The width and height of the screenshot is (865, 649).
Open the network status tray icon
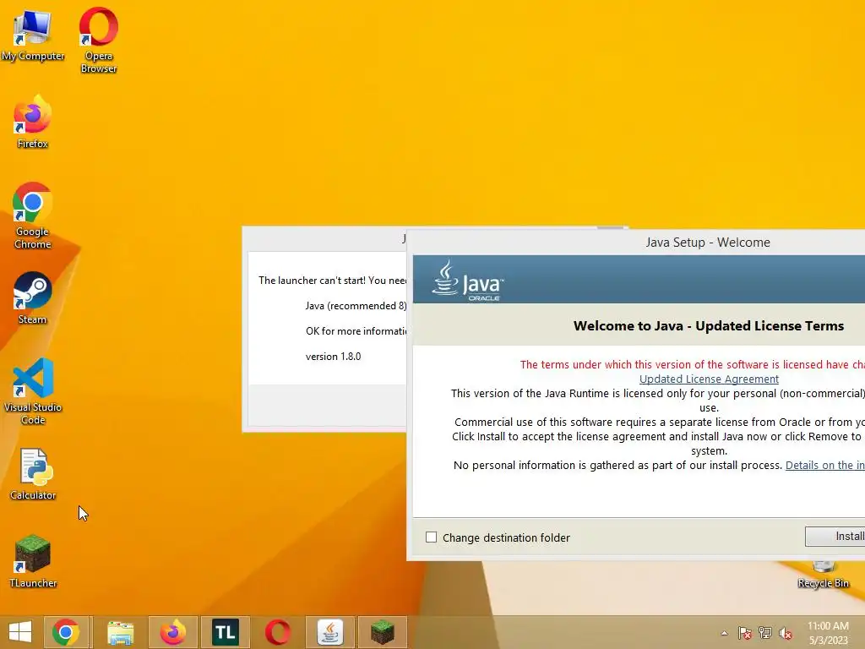tap(765, 633)
